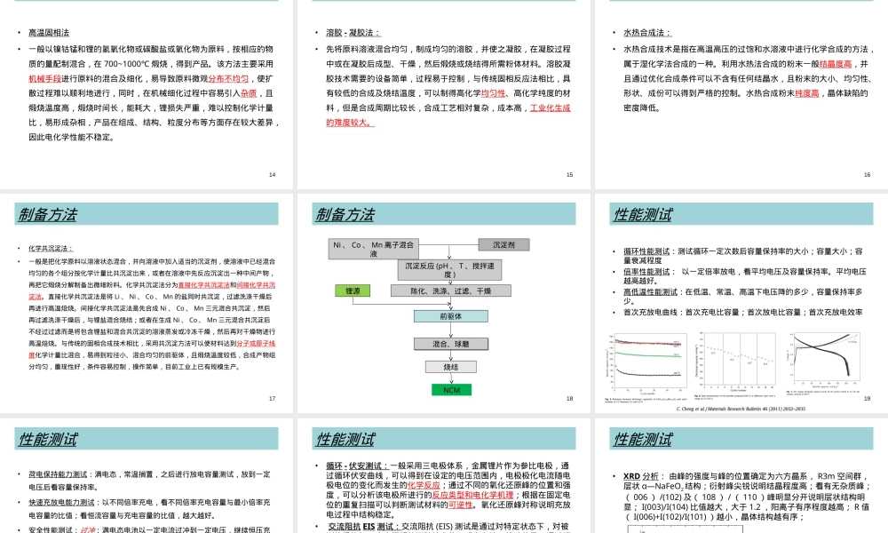888x533 pixels.
Task: Click slide number '18'
Action: (570, 399)
